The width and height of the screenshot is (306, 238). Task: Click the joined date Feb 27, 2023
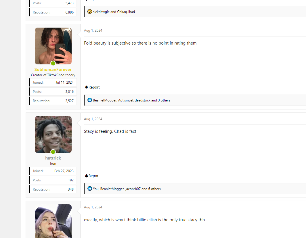pos(64,171)
